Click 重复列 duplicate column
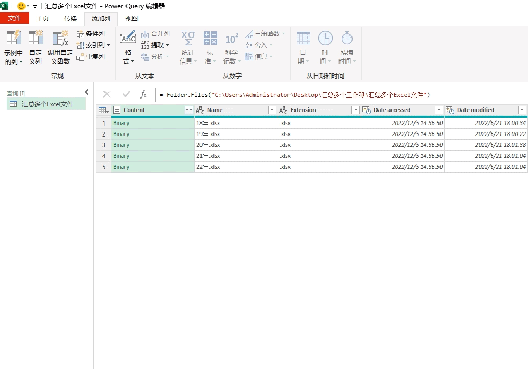The height and width of the screenshot is (369, 528). coord(91,57)
